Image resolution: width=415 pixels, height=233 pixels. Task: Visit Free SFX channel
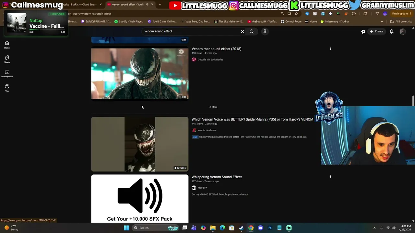click(202, 188)
